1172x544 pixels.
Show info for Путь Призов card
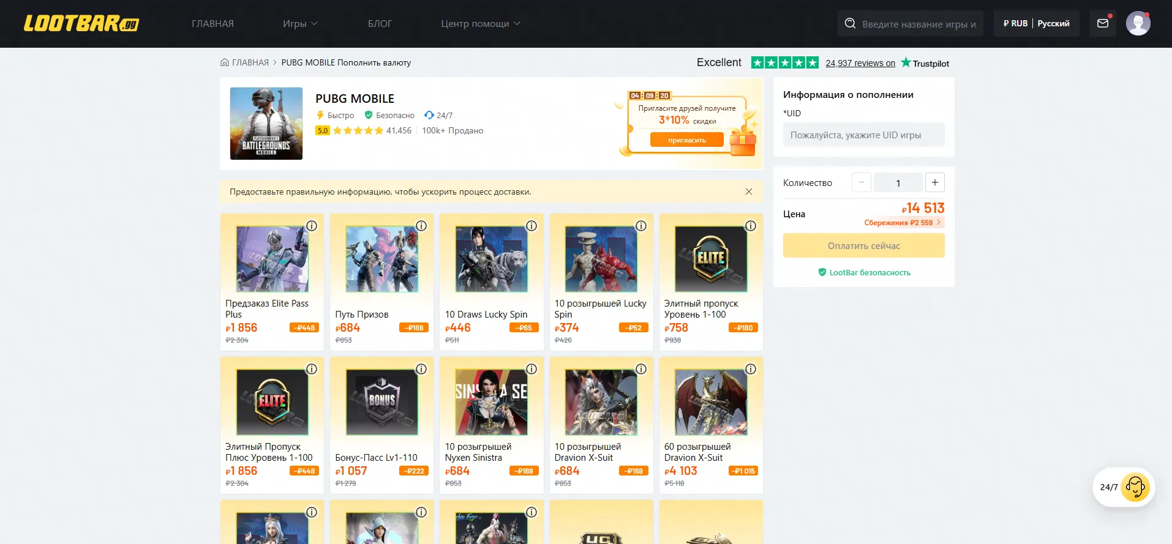(421, 226)
